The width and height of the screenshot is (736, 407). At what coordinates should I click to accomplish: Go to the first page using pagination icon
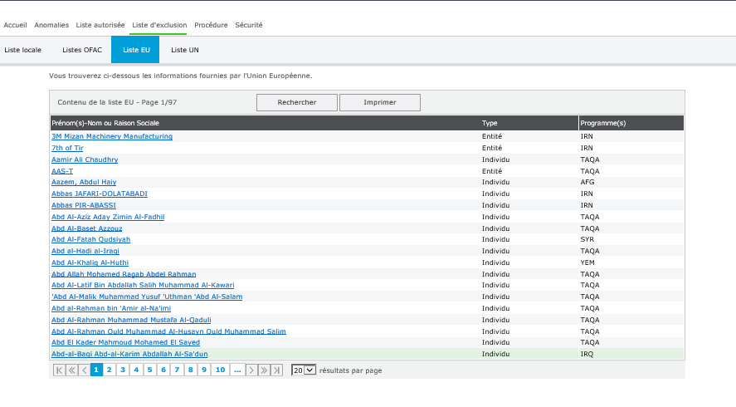(x=58, y=370)
